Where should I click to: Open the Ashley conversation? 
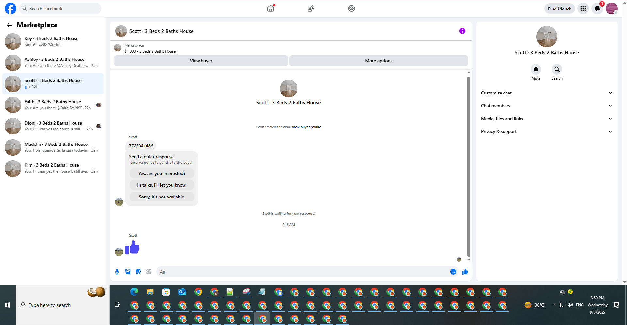pos(53,62)
